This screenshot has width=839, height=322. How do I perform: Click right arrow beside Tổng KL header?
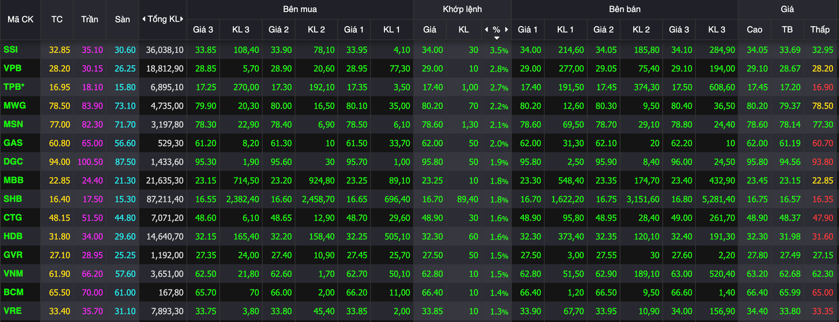tap(183, 19)
